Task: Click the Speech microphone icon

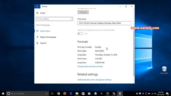Action: click(37, 43)
